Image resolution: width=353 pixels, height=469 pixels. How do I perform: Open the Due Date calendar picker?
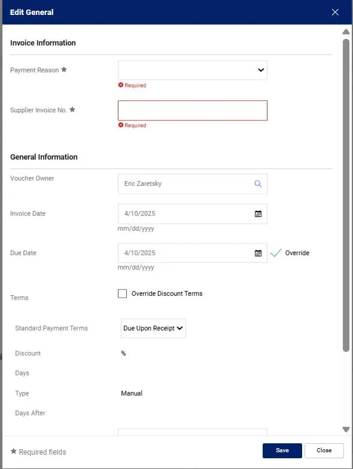tap(258, 253)
